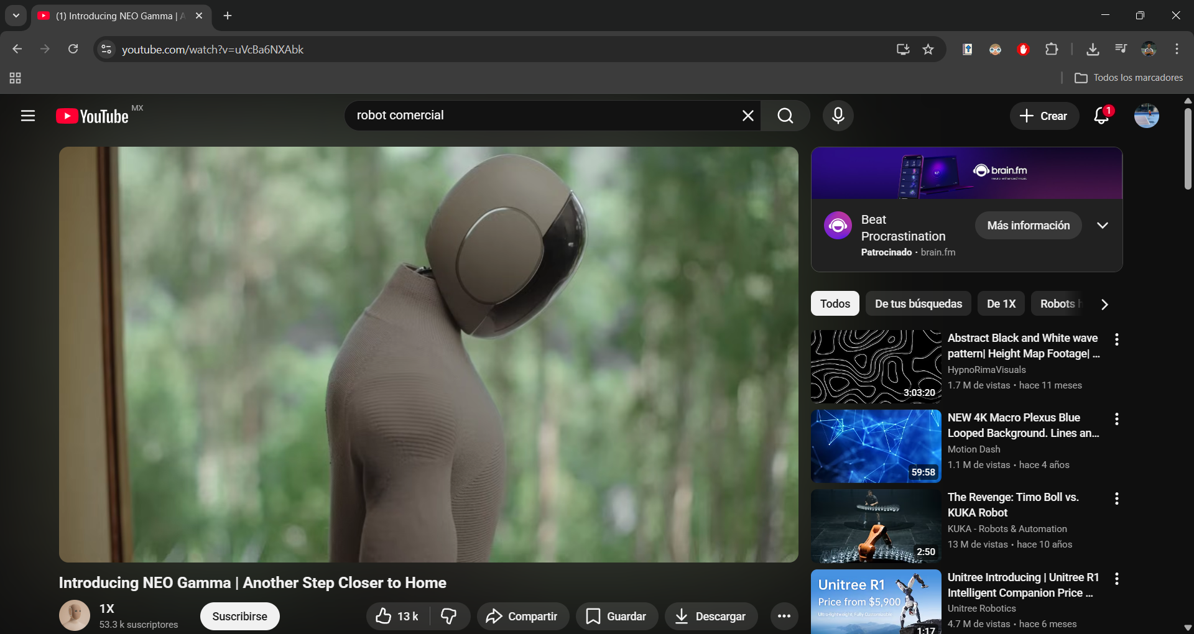
Task: Open the brain.fm ad banner image
Action: [x=967, y=173]
